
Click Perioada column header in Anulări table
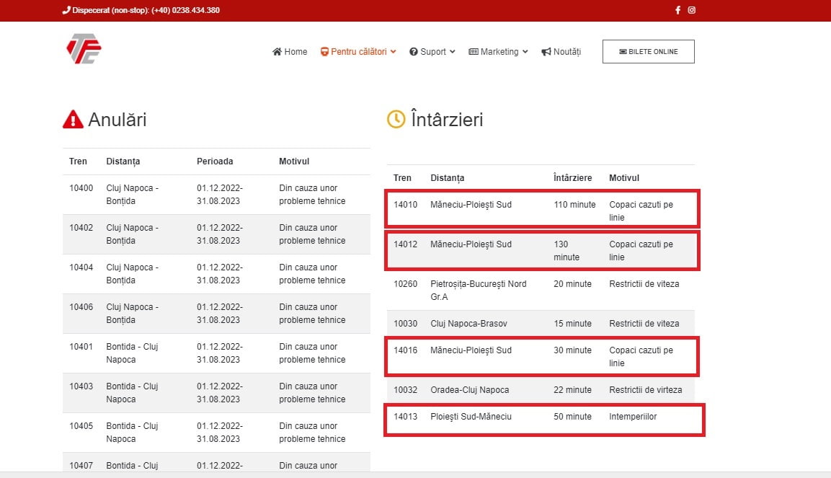coord(215,161)
